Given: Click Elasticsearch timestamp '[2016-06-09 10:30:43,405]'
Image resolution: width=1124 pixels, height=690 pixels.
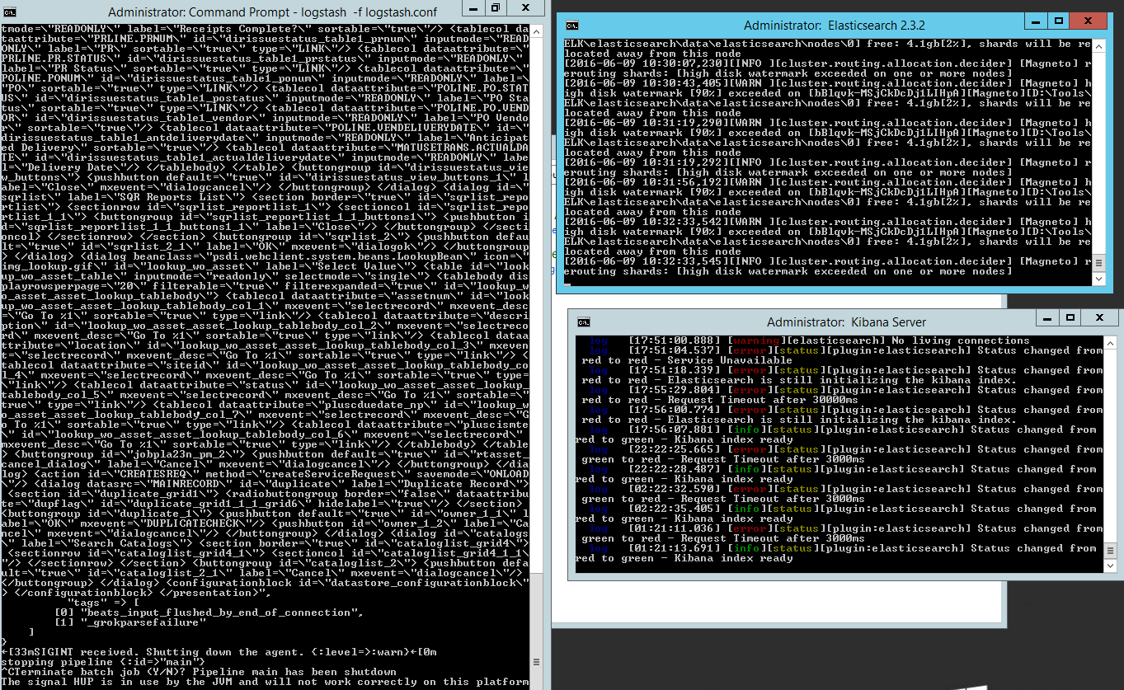Looking at the screenshot, I should tap(647, 83).
